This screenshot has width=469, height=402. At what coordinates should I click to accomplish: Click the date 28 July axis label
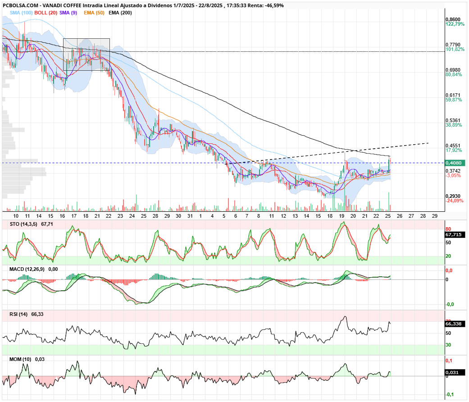click(x=155, y=216)
